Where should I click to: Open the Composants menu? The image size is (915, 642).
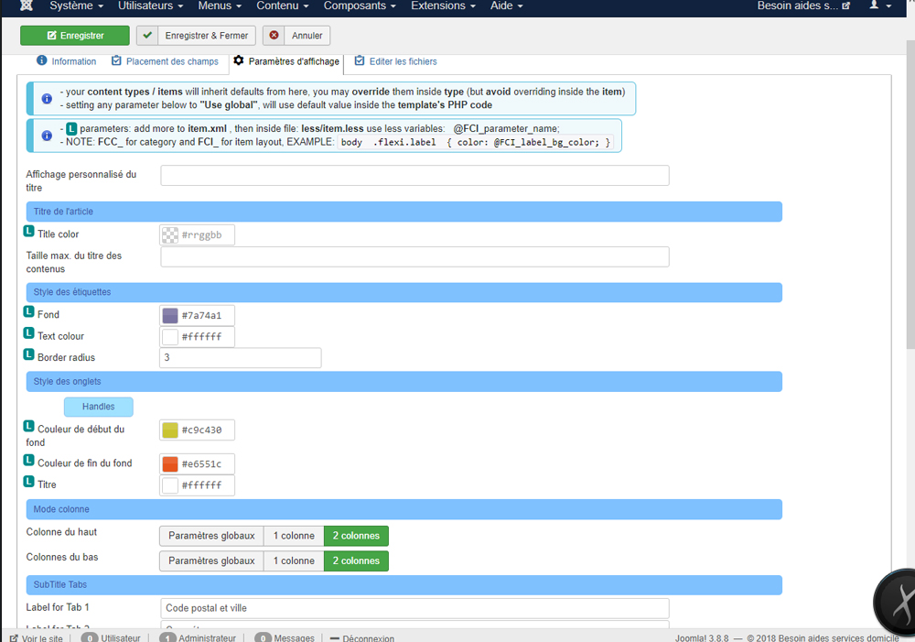[360, 5]
